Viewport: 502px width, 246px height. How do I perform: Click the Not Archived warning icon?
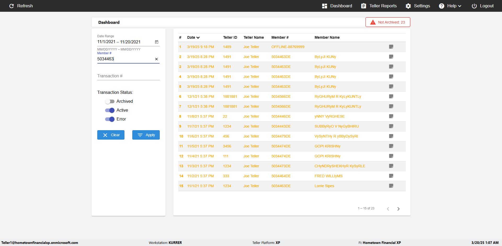(x=373, y=22)
